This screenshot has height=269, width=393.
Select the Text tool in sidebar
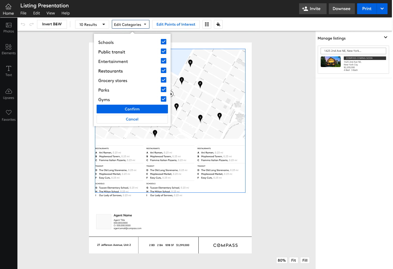(x=9, y=71)
